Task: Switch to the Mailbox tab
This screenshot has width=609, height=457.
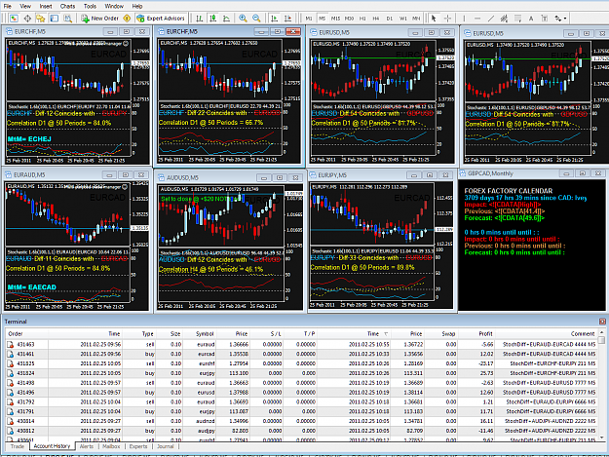Action: coord(111,446)
